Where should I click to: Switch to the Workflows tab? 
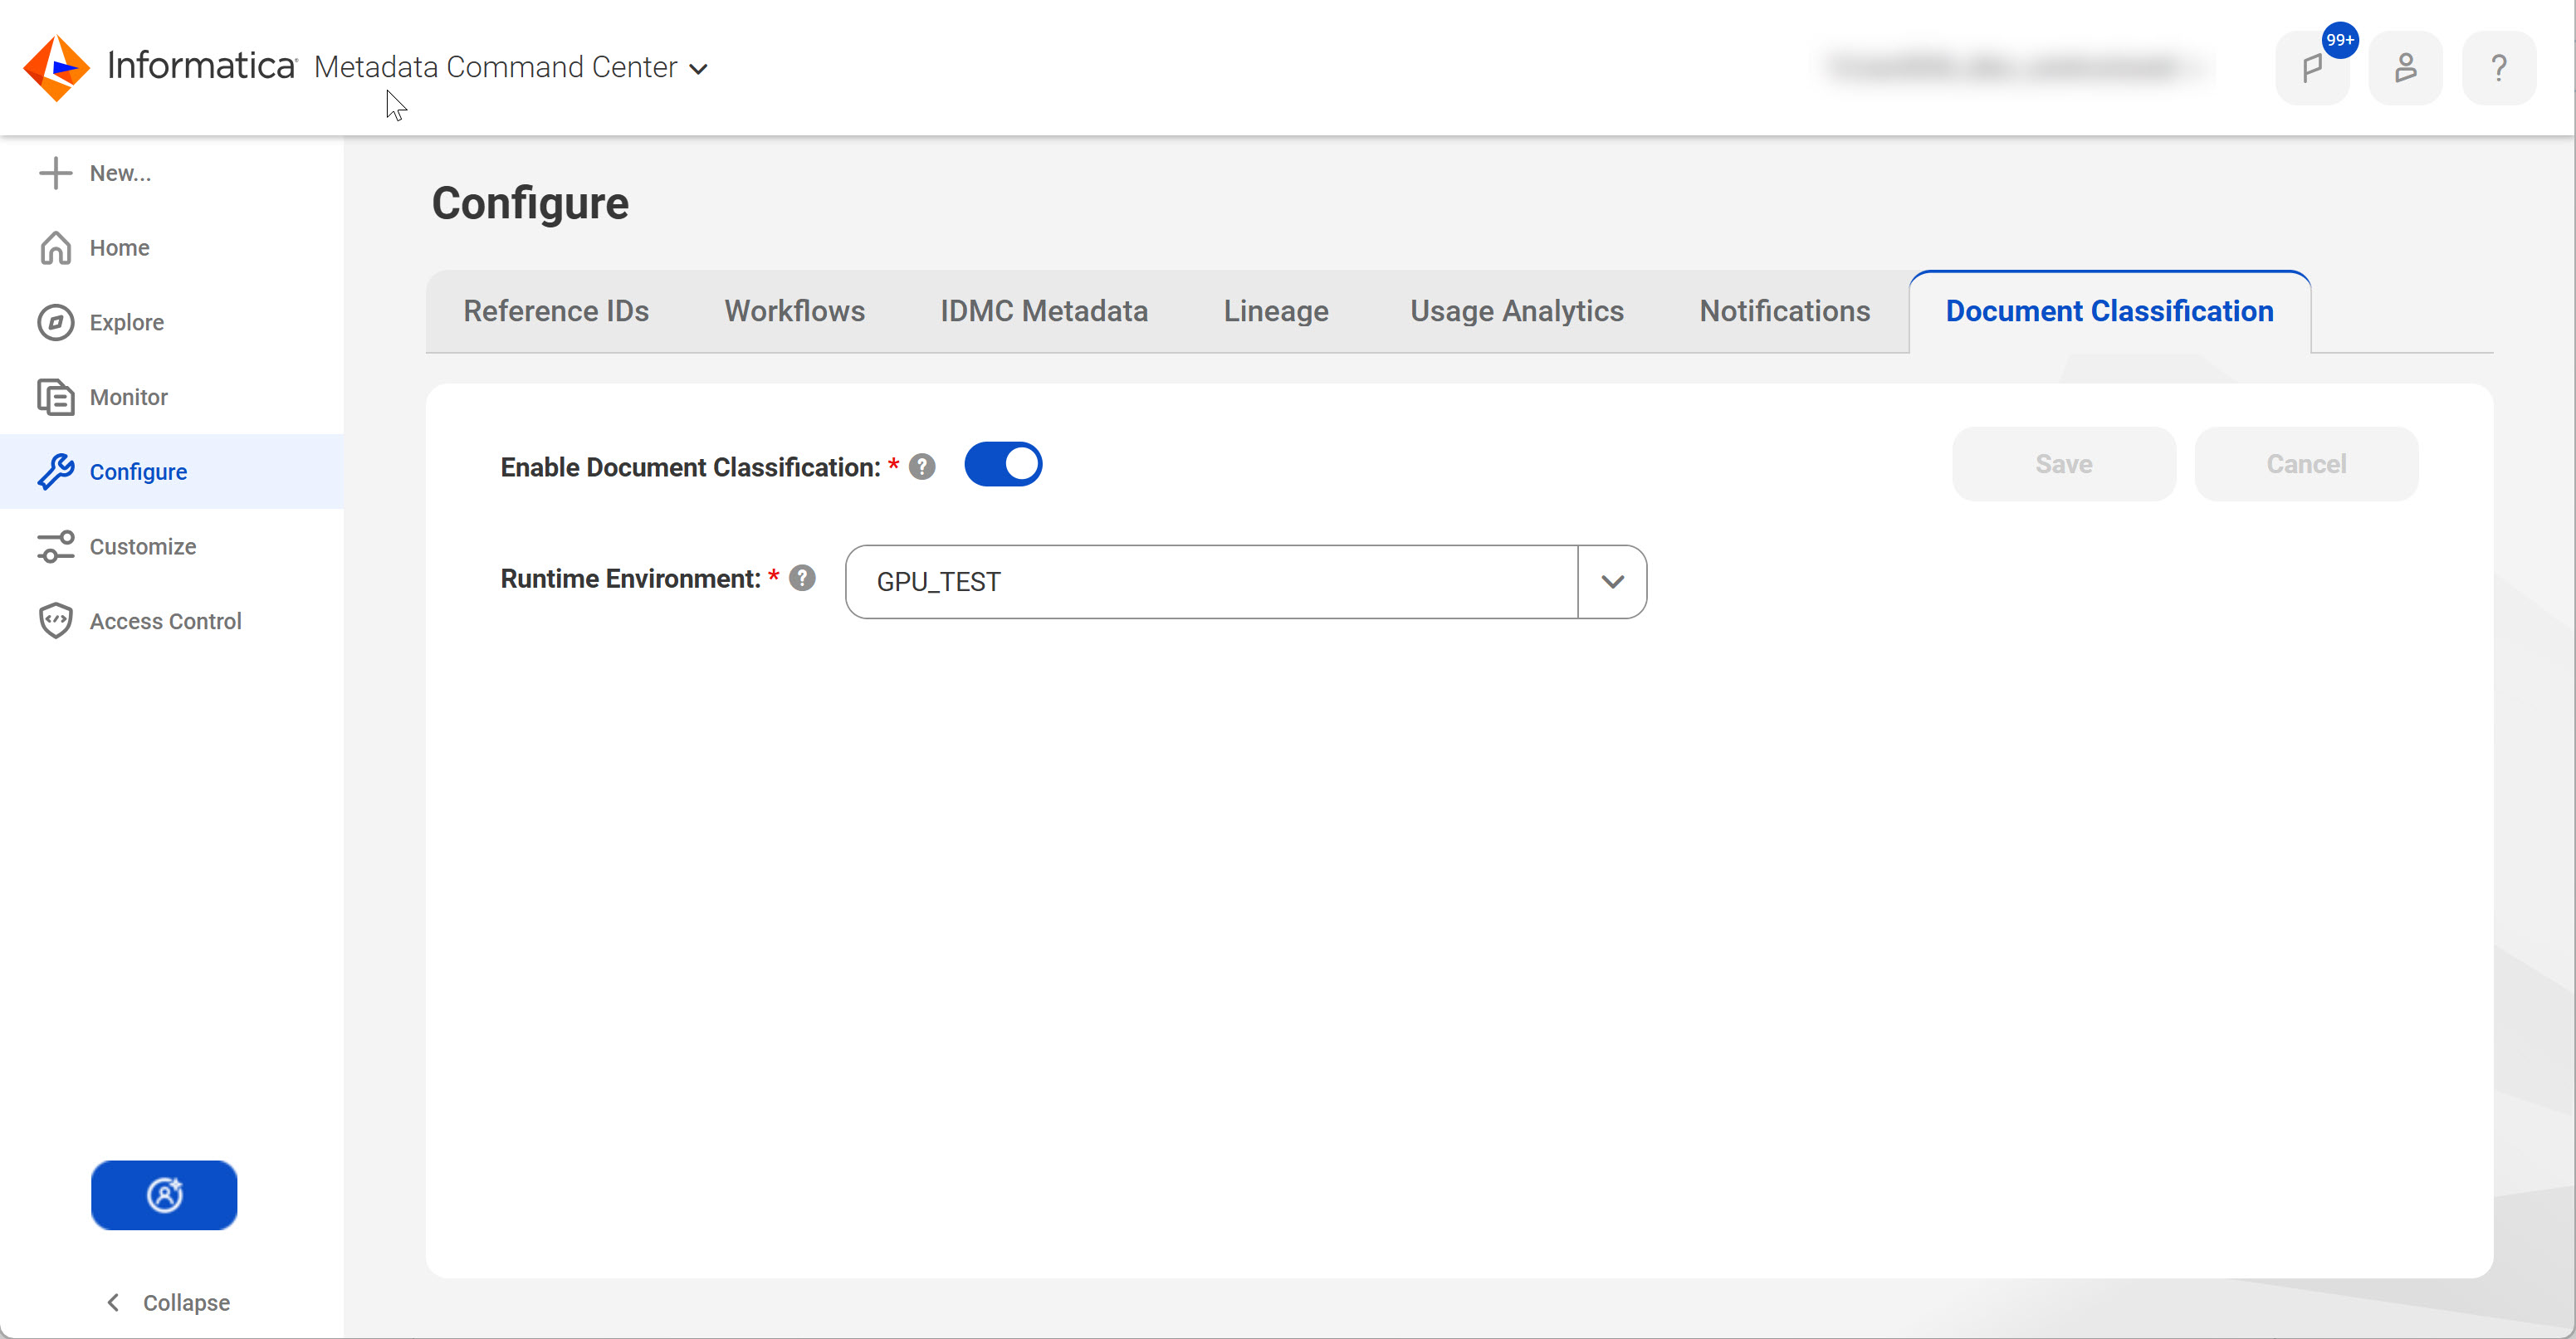click(x=794, y=311)
